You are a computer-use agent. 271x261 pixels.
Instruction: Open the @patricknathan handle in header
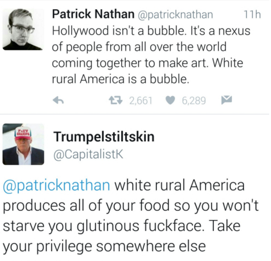[x=175, y=15]
